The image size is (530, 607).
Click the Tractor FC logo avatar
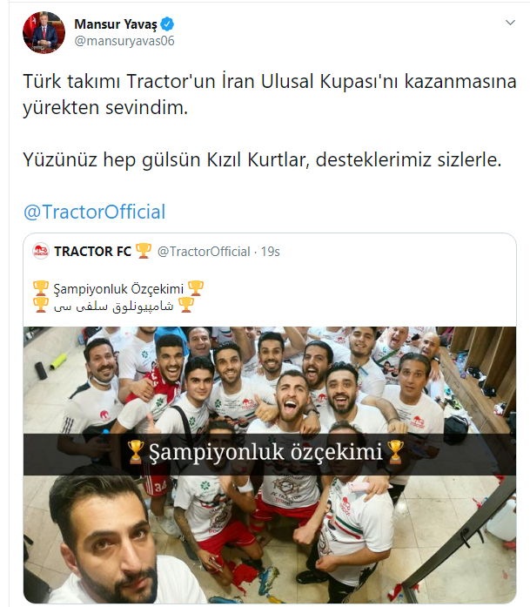tap(41, 251)
